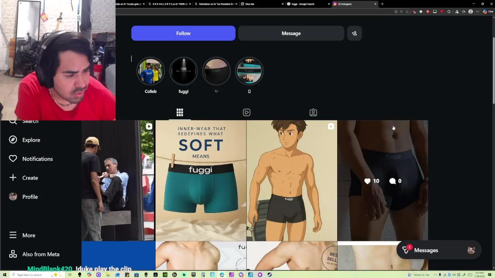The height and width of the screenshot is (278, 495).
Task: Open the heart-labeled story highlight
Action: point(216,71)
